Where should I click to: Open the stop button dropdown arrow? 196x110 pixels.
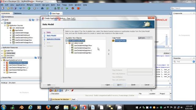80,8
